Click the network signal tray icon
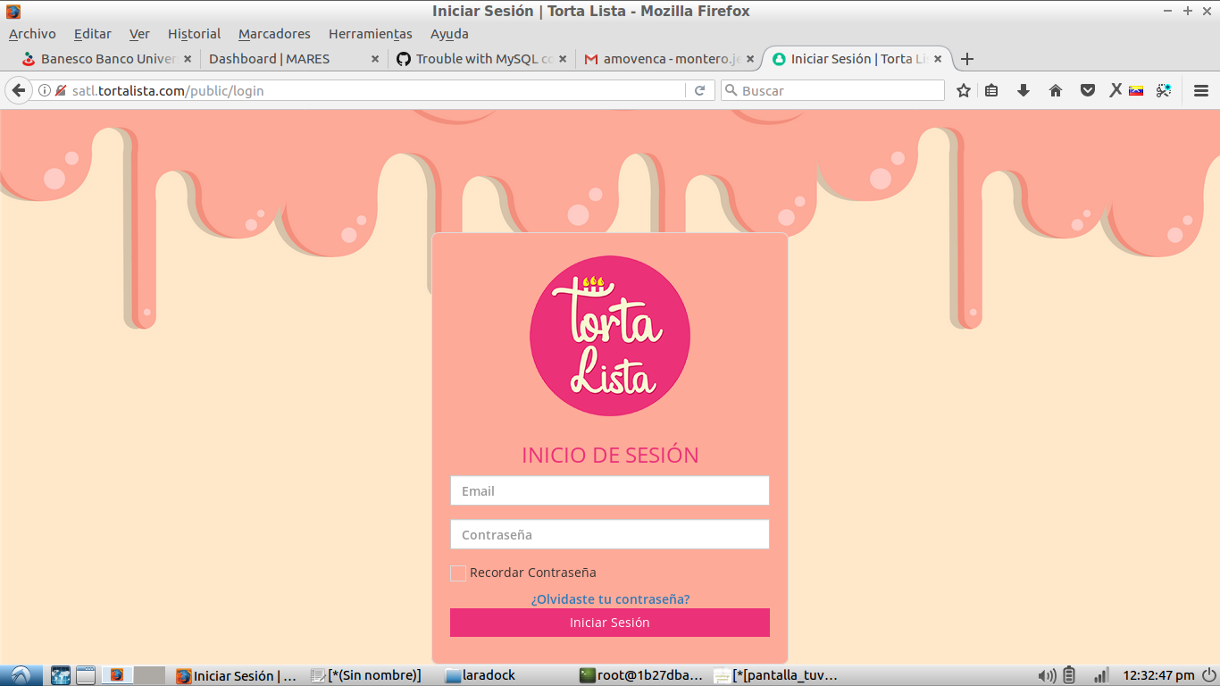 [1101, 675]
